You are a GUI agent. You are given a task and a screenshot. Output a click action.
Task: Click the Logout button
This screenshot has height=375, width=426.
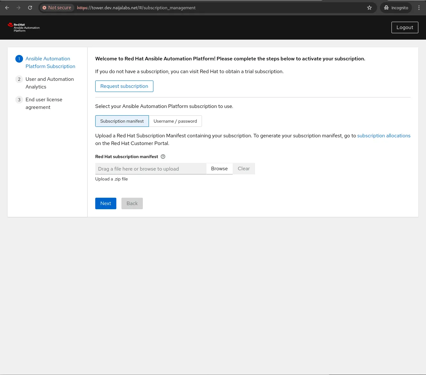tap(405, 27)
